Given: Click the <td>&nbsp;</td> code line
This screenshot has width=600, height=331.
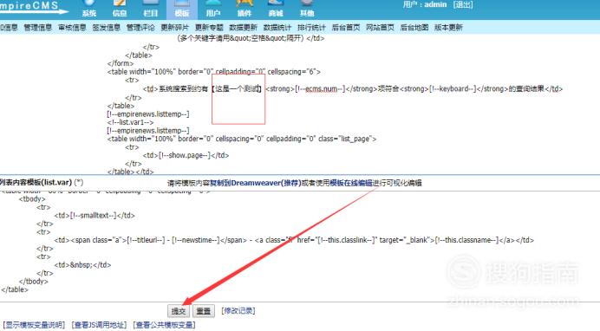Looking at the screenshot, I should tap(82, 265).
